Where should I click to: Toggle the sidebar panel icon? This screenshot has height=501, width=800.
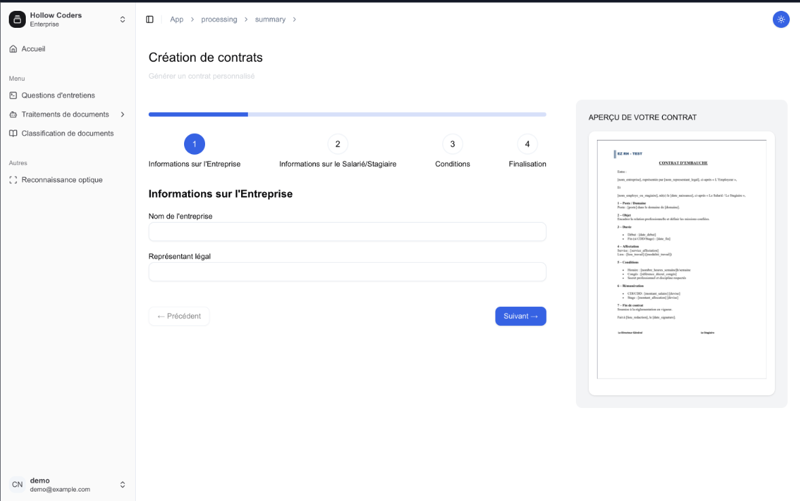point(149,19)
